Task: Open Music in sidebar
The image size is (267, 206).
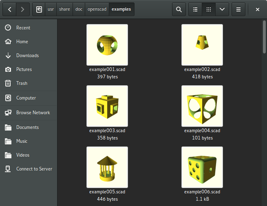Action: coord(29,141)
